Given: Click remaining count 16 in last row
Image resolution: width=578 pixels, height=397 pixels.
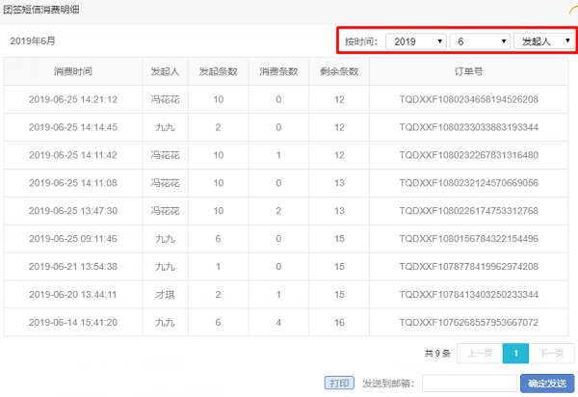Looking at the screenshot, I should coord(339,323).
